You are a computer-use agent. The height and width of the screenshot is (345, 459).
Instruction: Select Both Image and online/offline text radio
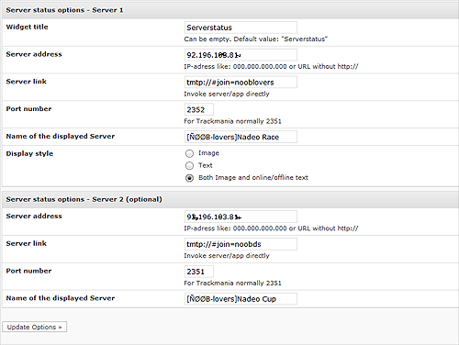(x=189, y=178)
